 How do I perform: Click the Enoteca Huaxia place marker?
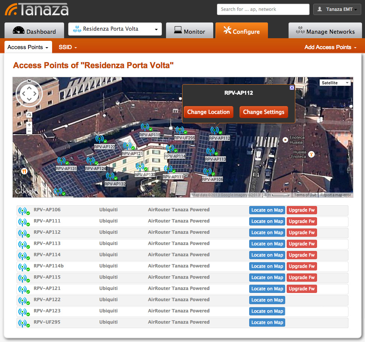[285, 140]
